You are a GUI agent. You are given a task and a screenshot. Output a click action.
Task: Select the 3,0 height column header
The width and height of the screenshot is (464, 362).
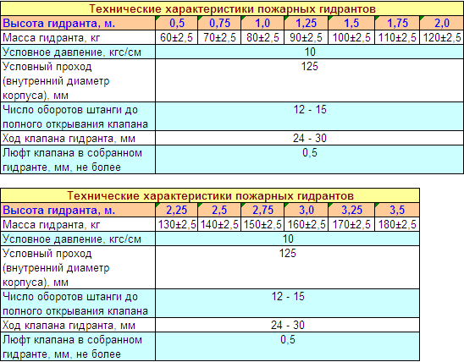tap(306, 210)
